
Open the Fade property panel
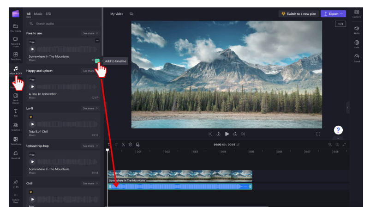tap(357, 44)
